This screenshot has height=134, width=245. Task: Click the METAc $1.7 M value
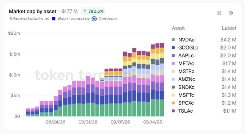tap(229, 63)
